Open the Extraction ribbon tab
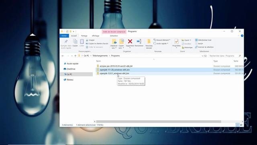 [114, 36]
